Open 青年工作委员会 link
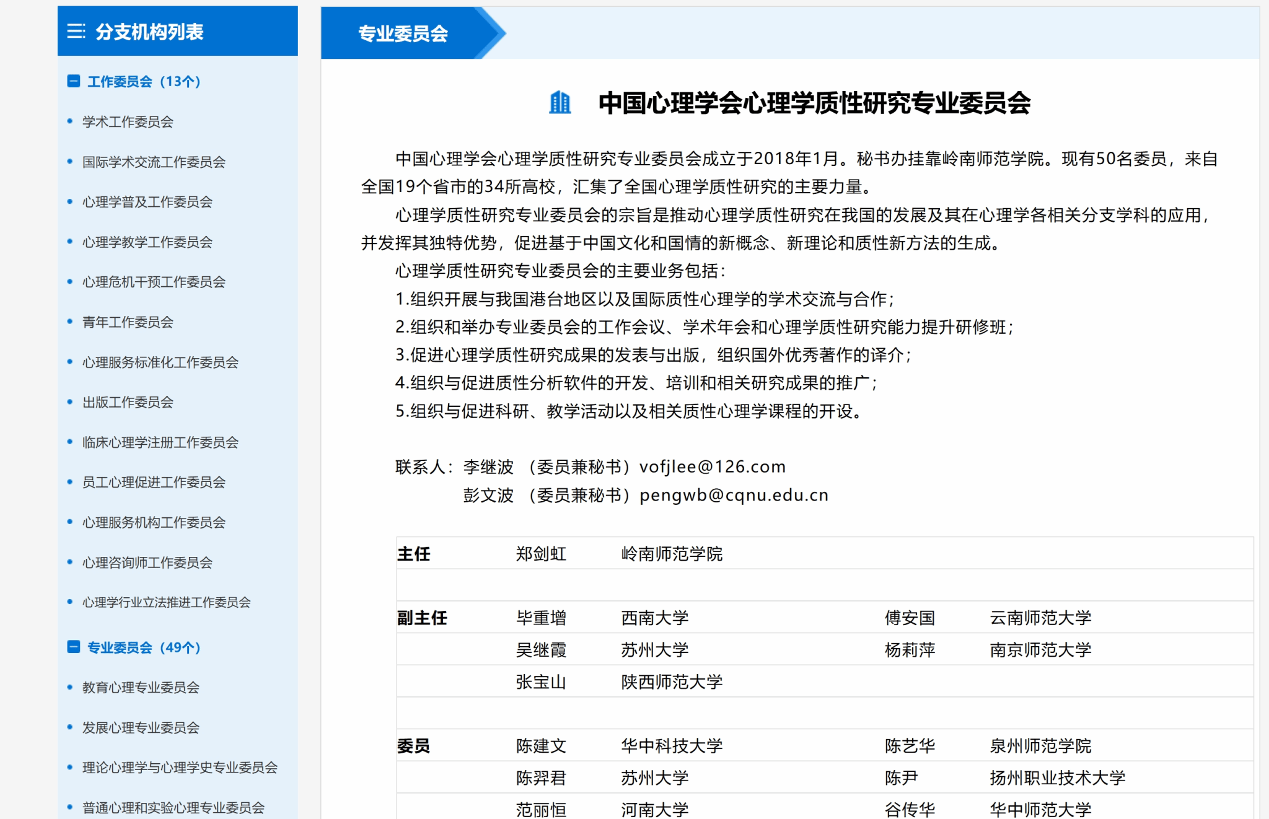1269x819 pixels. [x=128, y=322]
